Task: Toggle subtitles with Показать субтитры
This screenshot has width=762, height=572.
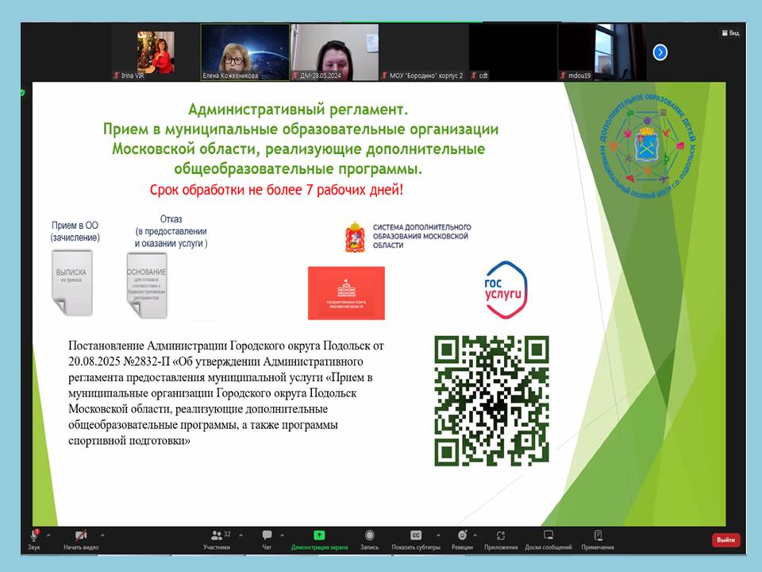Action: [x=415, y=536]
